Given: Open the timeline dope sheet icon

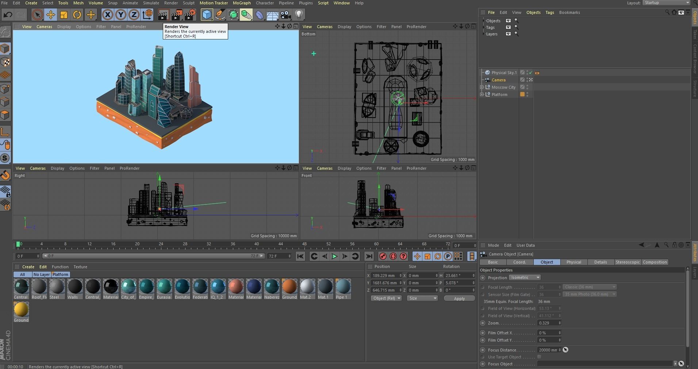Looking at the screenshot, I should tap(472, 256).
